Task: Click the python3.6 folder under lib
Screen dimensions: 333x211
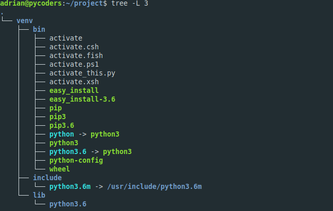Action: click(x=68, y=204)
